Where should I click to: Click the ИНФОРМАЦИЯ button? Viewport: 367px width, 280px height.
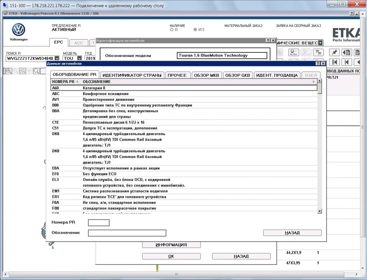point(171,245)
